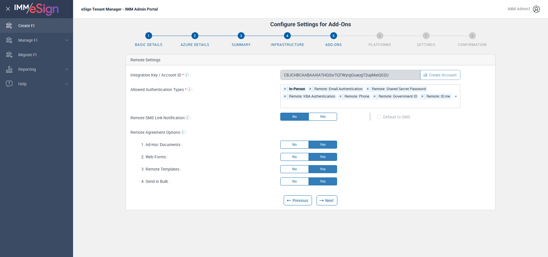Expand the Reporting submenu chevron
Viewport: 548px width, 257px height.
coord(67,69)
